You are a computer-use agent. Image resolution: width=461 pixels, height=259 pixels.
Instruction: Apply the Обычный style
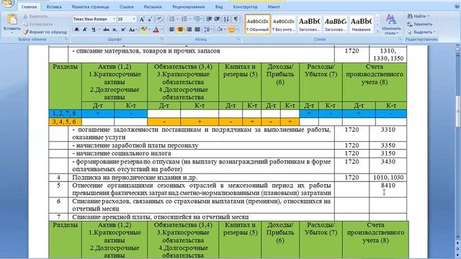(x=258, y=24)
